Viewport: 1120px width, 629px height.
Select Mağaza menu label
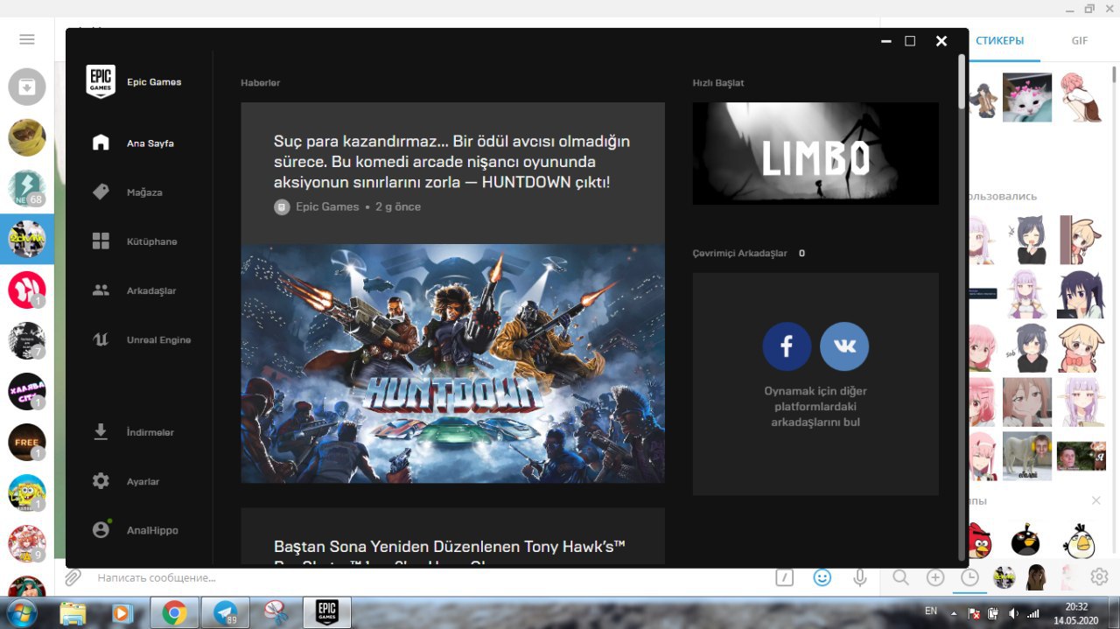[144, 192]
